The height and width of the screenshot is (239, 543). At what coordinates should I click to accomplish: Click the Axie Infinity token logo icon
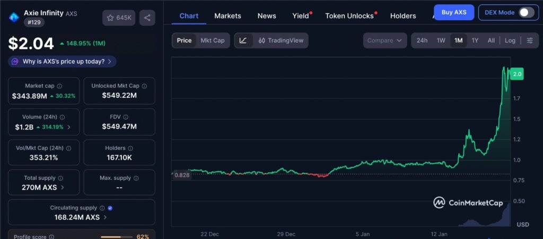pyautogui.click(x=14, y=17)
